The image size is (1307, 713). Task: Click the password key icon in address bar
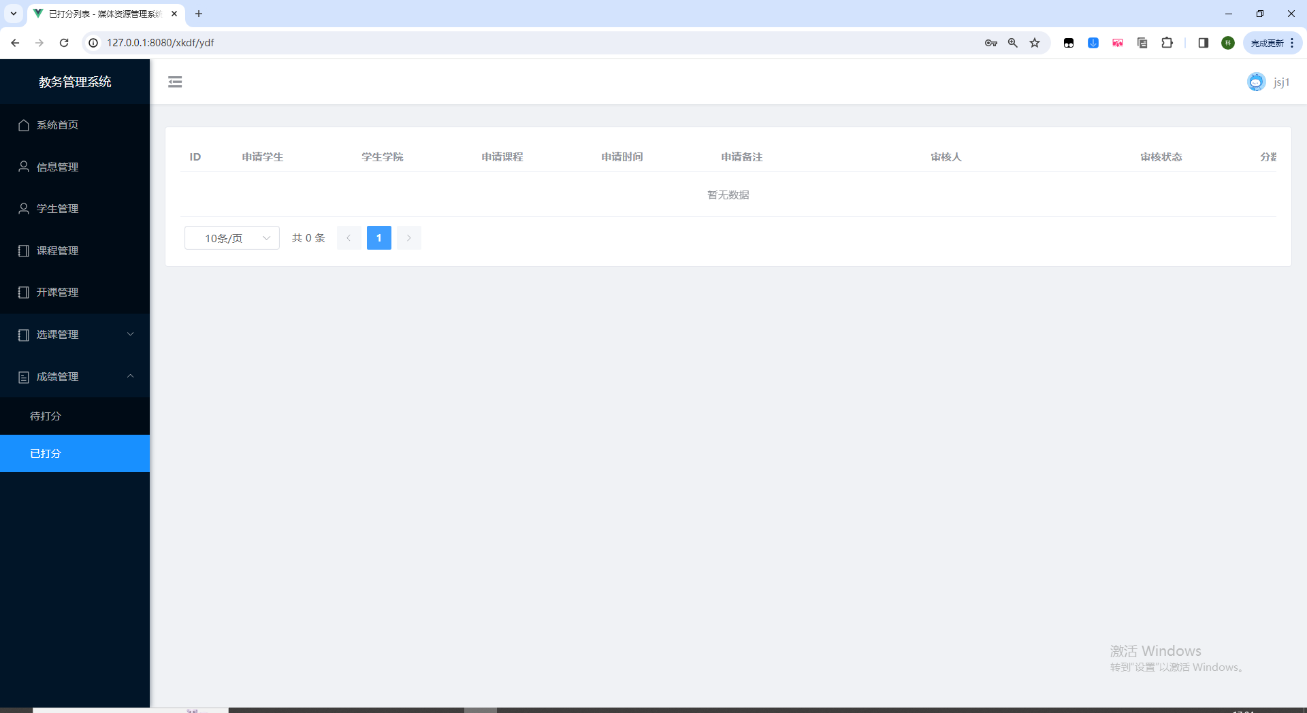(991, 42)
